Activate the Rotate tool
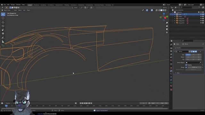205x115 pixels. [3, 26]
